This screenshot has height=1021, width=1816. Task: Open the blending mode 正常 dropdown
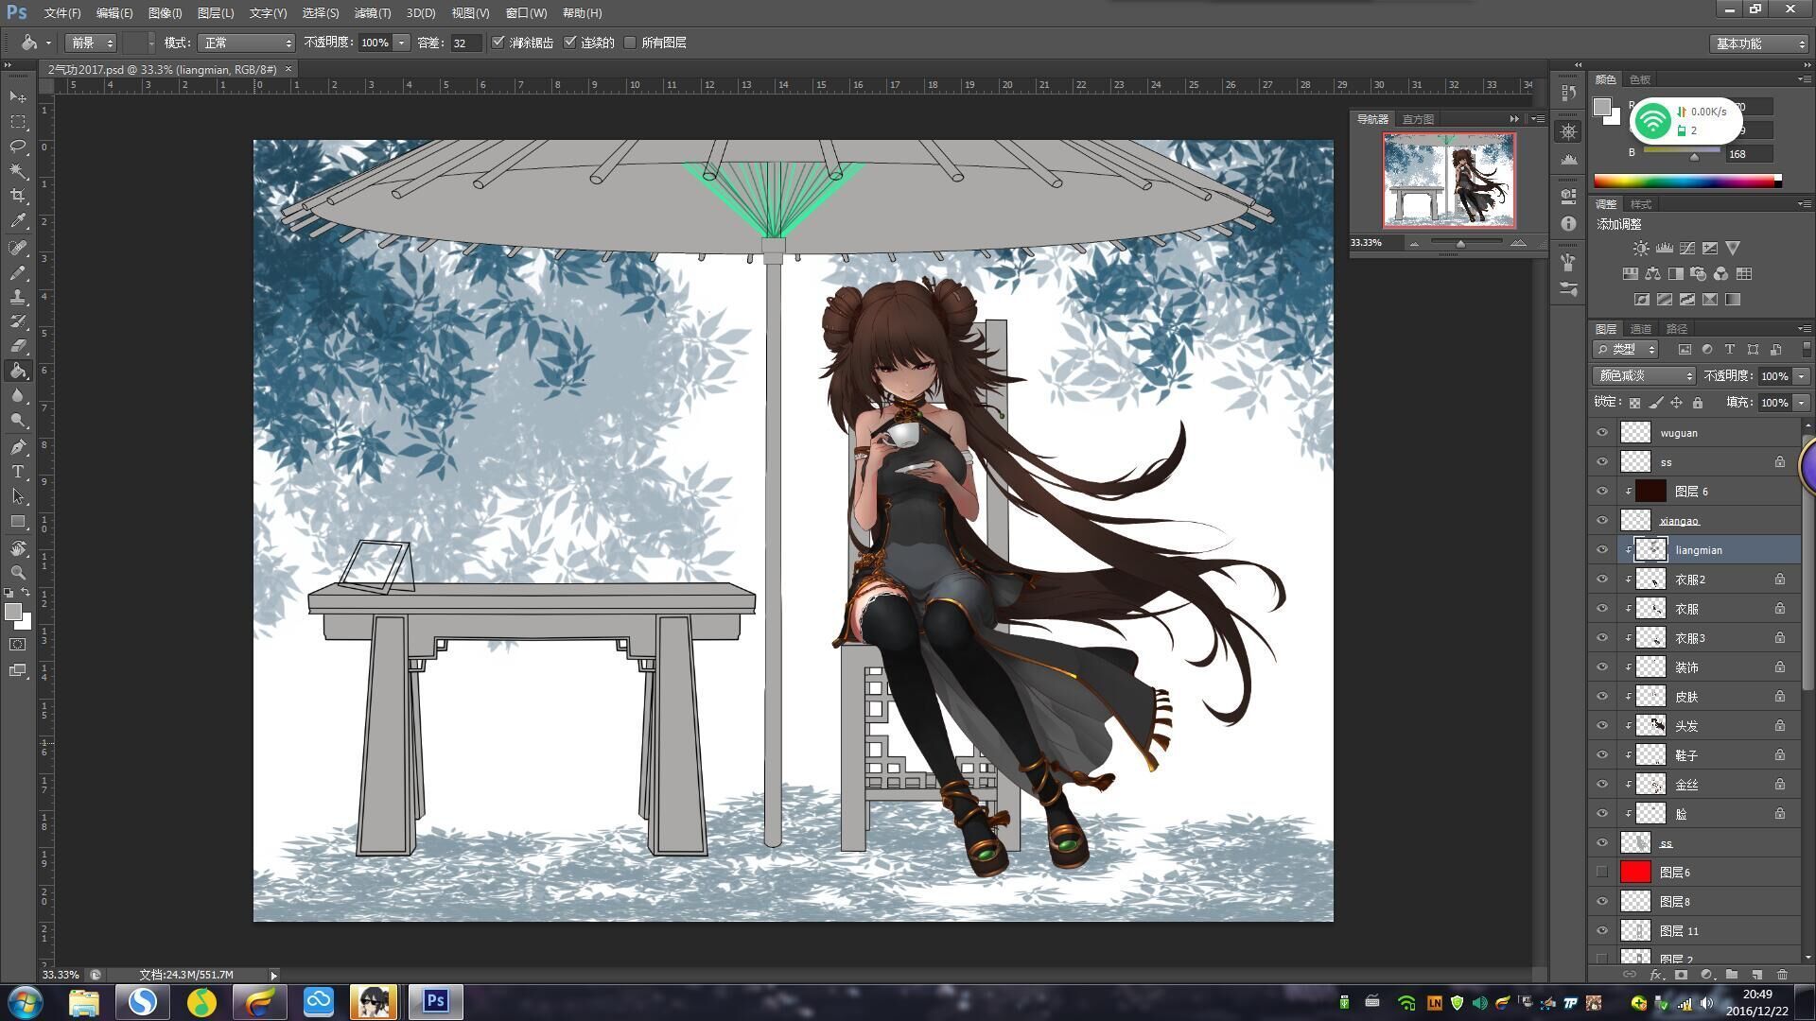coord(247,43)
